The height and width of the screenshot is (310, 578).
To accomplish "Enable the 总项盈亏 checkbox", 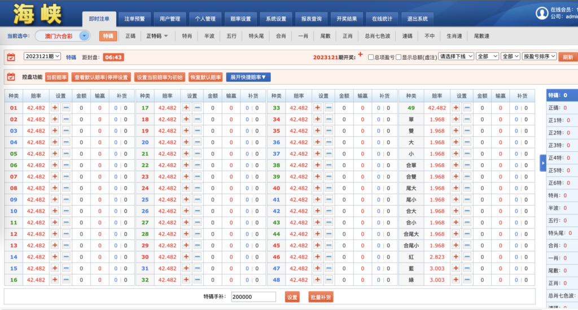I will [x=371, y=57].
